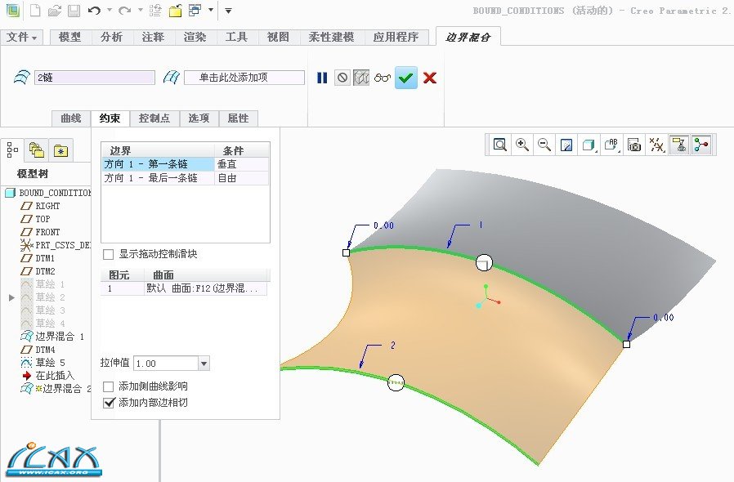Click the 单击此处添加项 collector field
This screenshot has height=482, width=734.
(x=244, y=78)
